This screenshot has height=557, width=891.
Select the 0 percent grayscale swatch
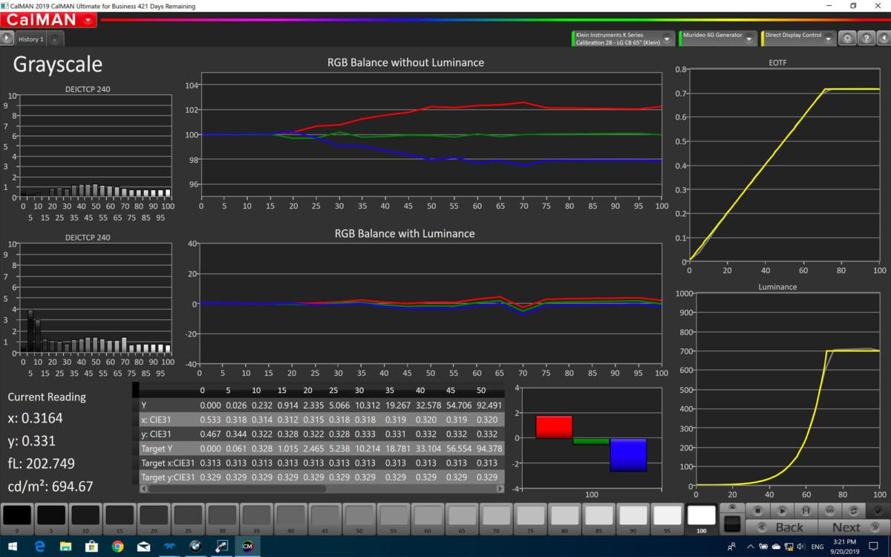coord(17,518)
